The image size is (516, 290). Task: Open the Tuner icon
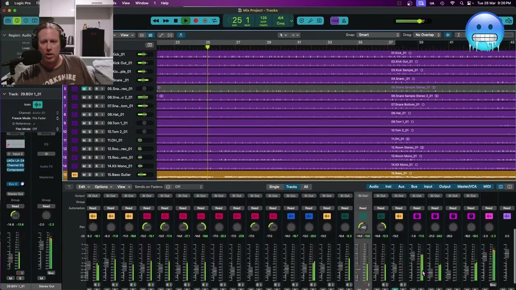tap(310, 21)
